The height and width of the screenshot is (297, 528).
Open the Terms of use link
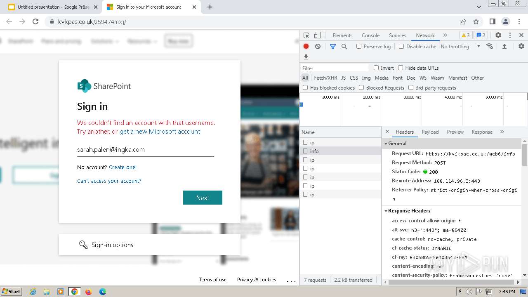(213, 280)
